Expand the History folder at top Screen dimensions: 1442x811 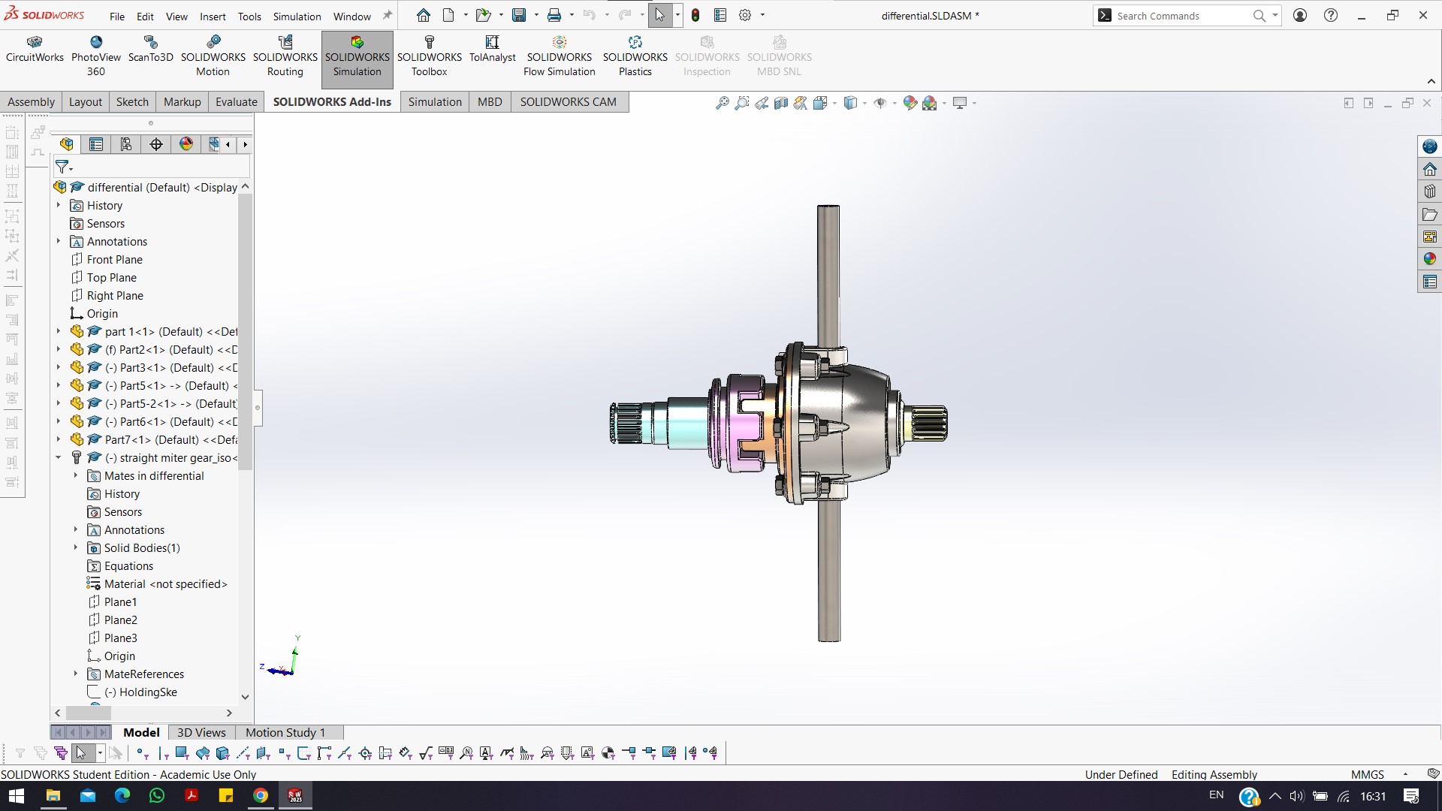(x=59, y=205)
